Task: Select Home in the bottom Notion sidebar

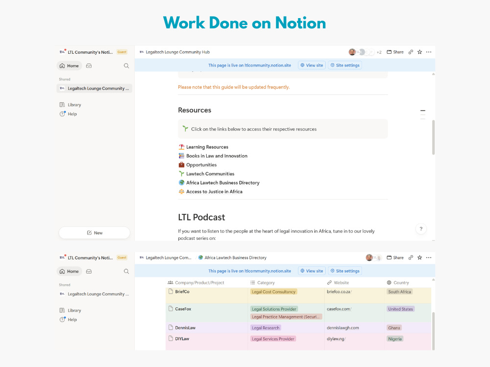Action: click(x=70, y=272)
